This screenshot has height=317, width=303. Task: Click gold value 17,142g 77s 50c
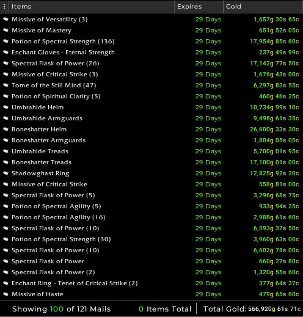tap(274, 63)
